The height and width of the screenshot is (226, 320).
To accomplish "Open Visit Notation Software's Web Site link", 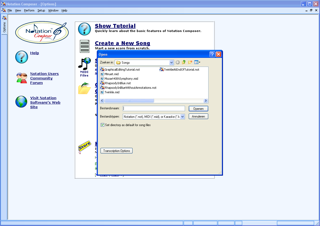I will [45, 102].
